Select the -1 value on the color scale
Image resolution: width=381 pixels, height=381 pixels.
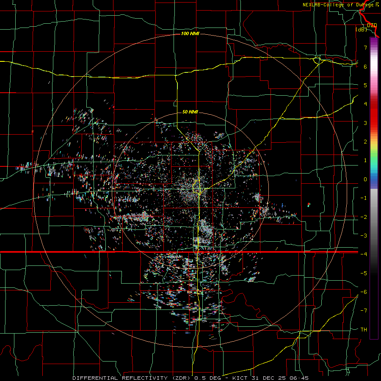pos(364,198)
